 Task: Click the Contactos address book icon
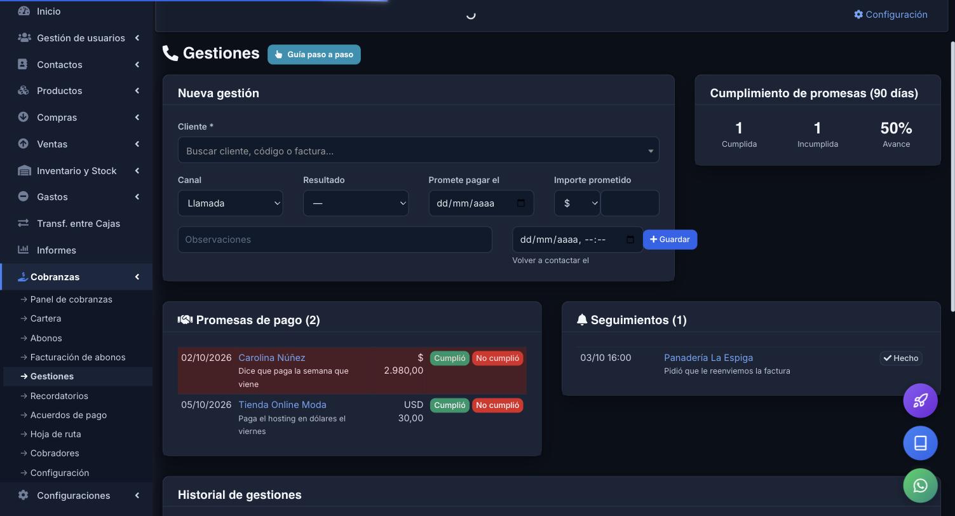point(23,64)
